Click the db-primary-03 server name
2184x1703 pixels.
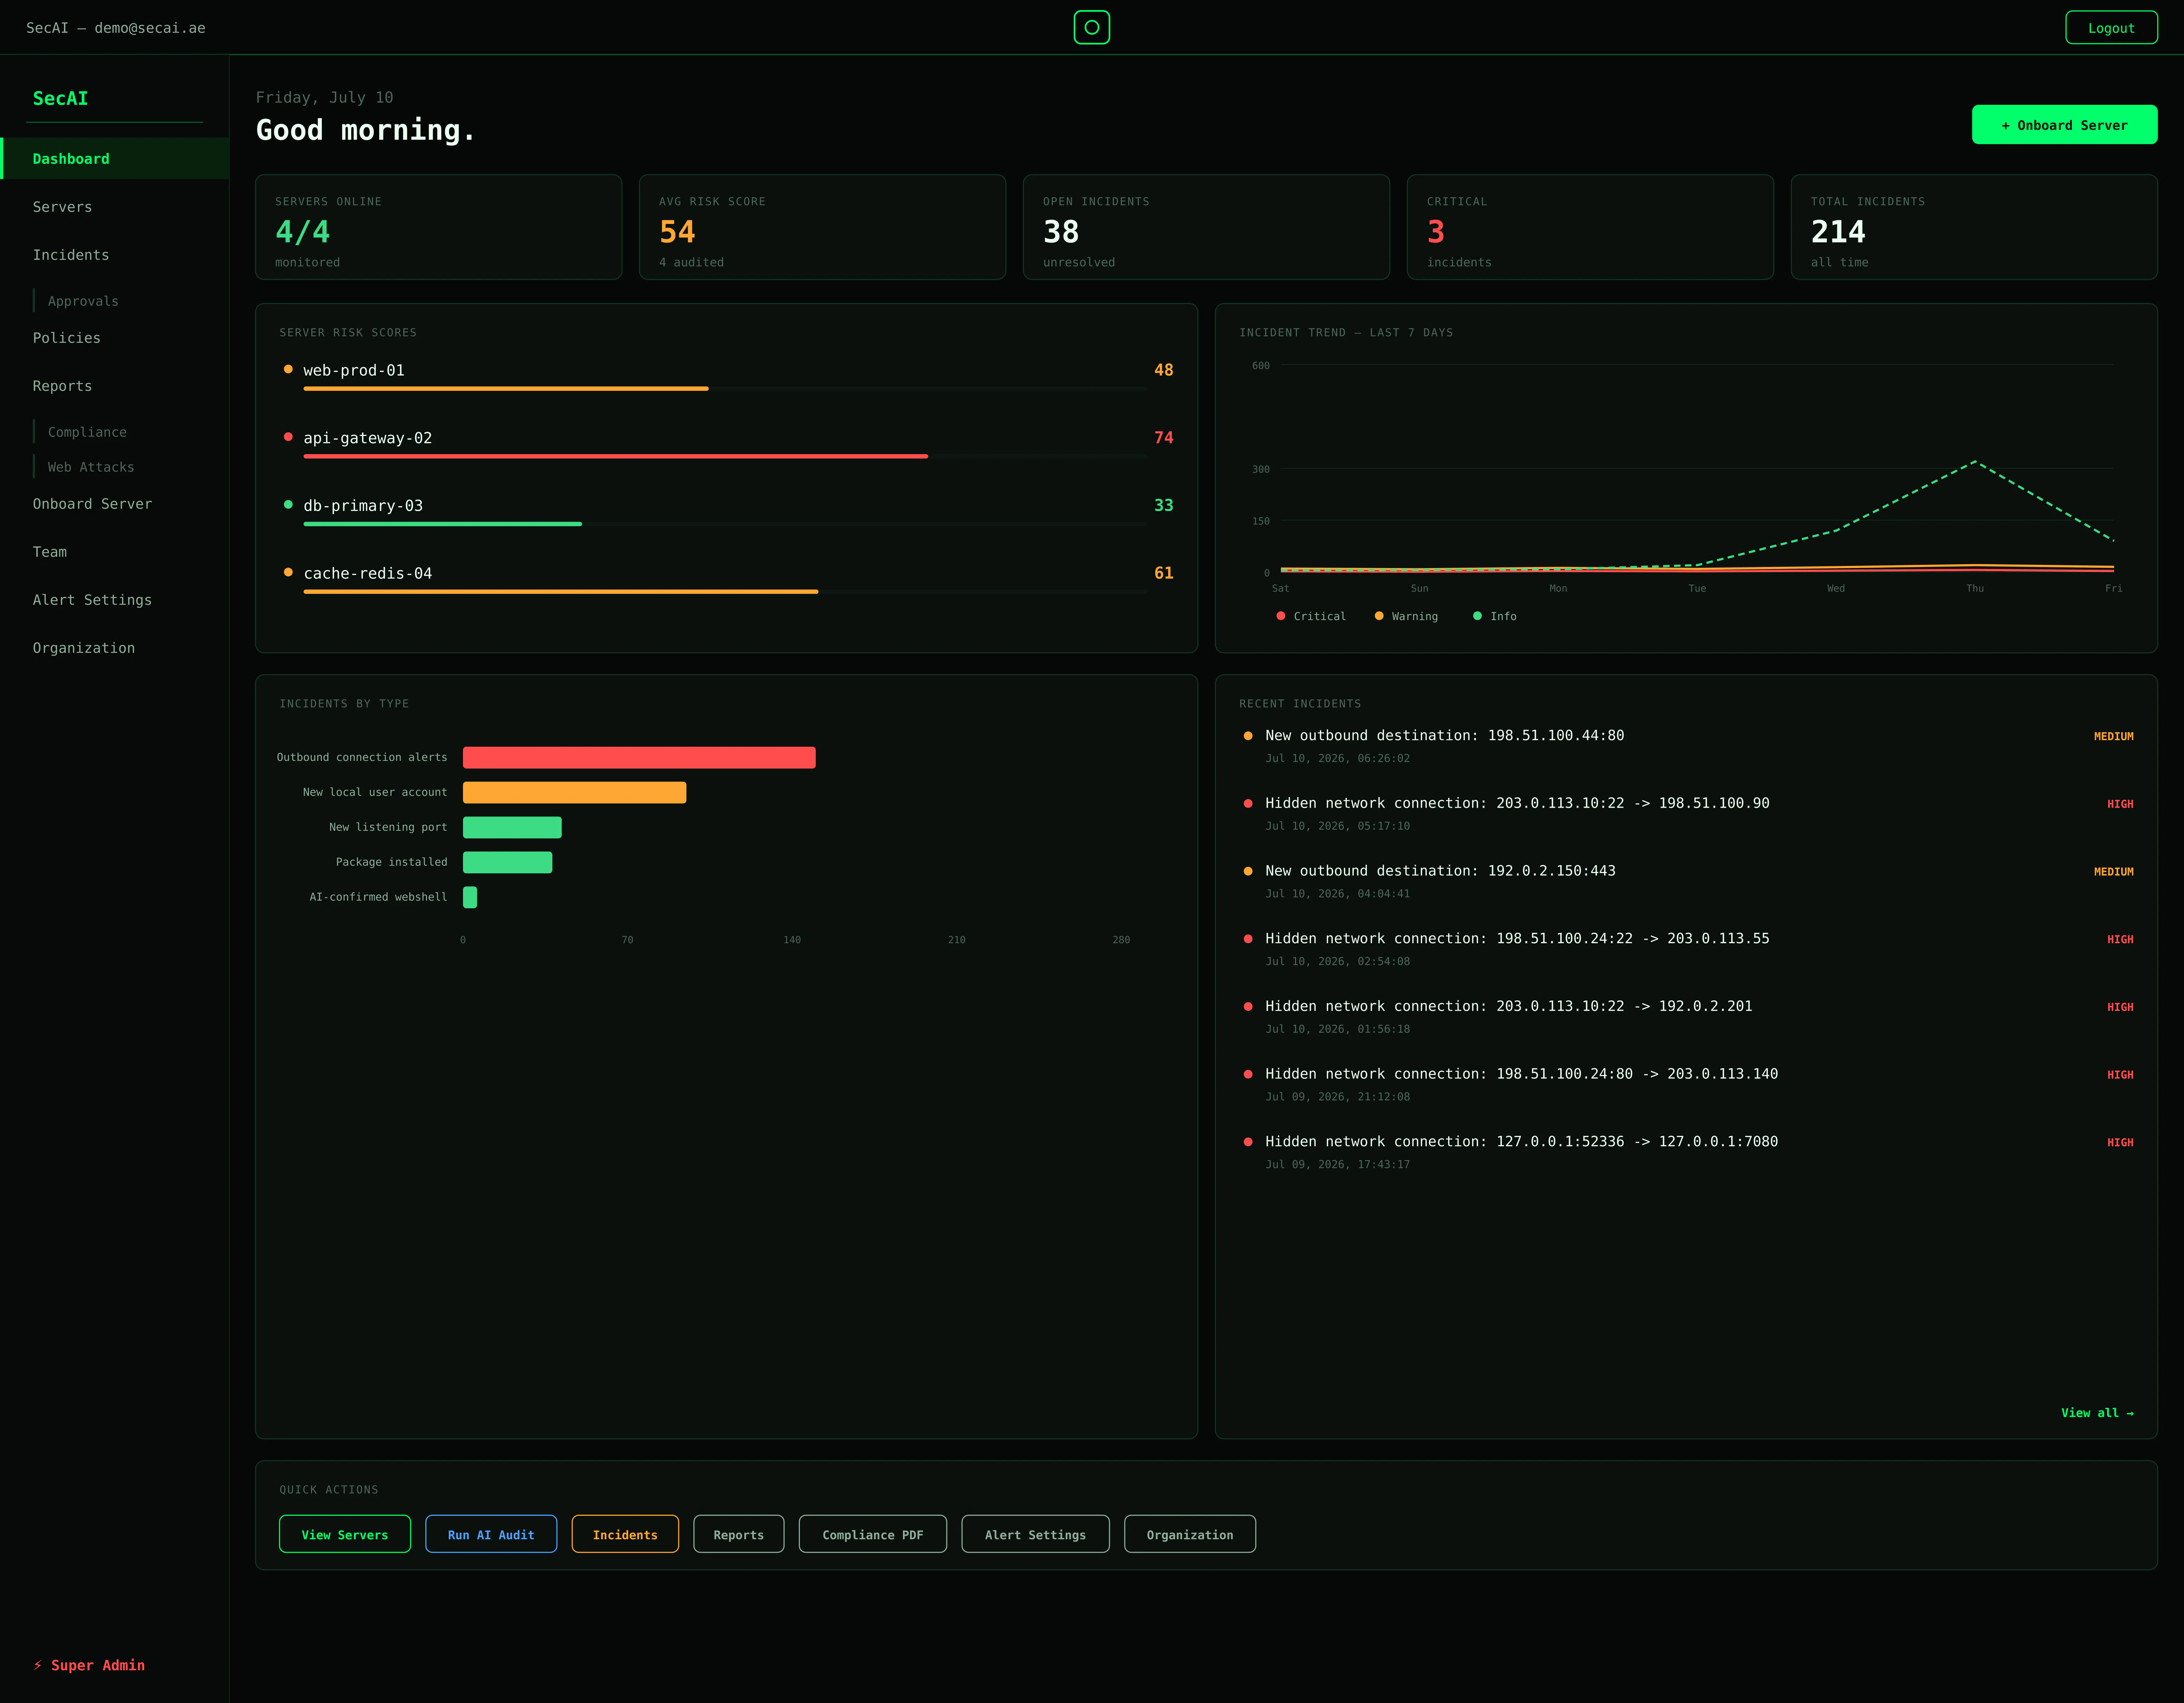coord(363,506)
